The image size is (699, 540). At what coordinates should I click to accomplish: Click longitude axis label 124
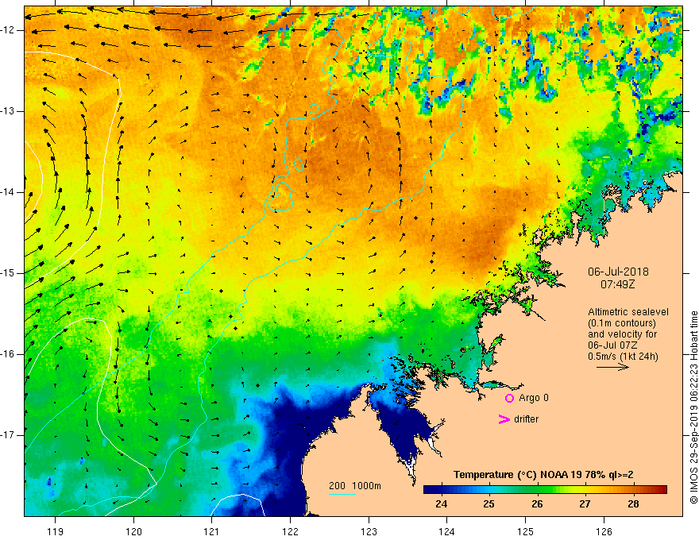(x=446, y=531)
